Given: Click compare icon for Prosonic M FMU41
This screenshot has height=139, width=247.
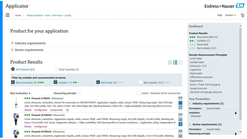Looking at the screenshot, I should point(180,132).
